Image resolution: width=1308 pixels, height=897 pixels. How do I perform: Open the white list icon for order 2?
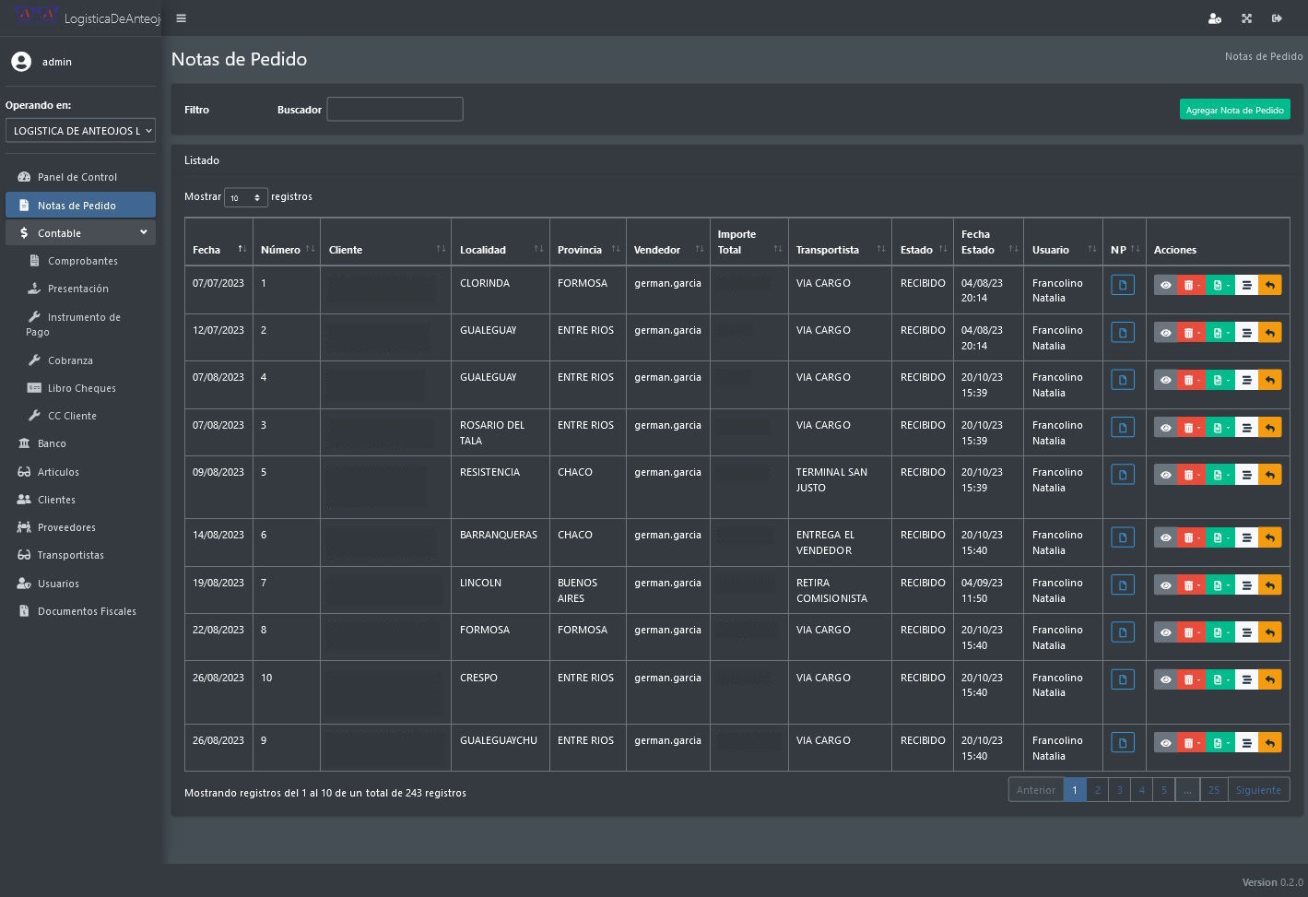coord(1246,333)
